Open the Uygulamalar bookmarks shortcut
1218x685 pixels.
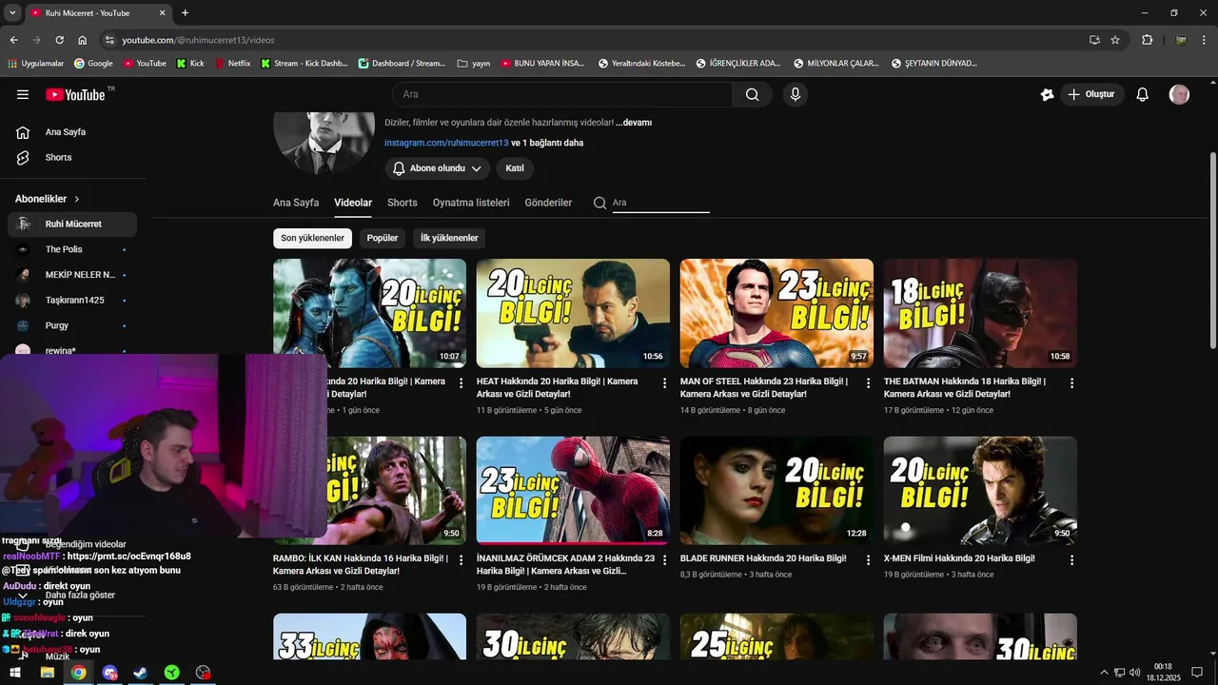[36, 64]
